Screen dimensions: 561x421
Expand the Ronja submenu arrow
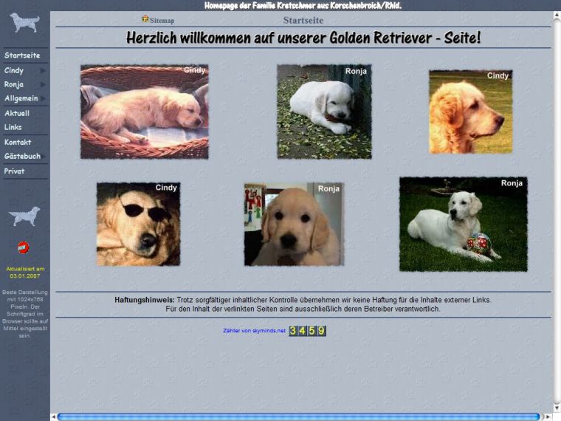(43, 85)
